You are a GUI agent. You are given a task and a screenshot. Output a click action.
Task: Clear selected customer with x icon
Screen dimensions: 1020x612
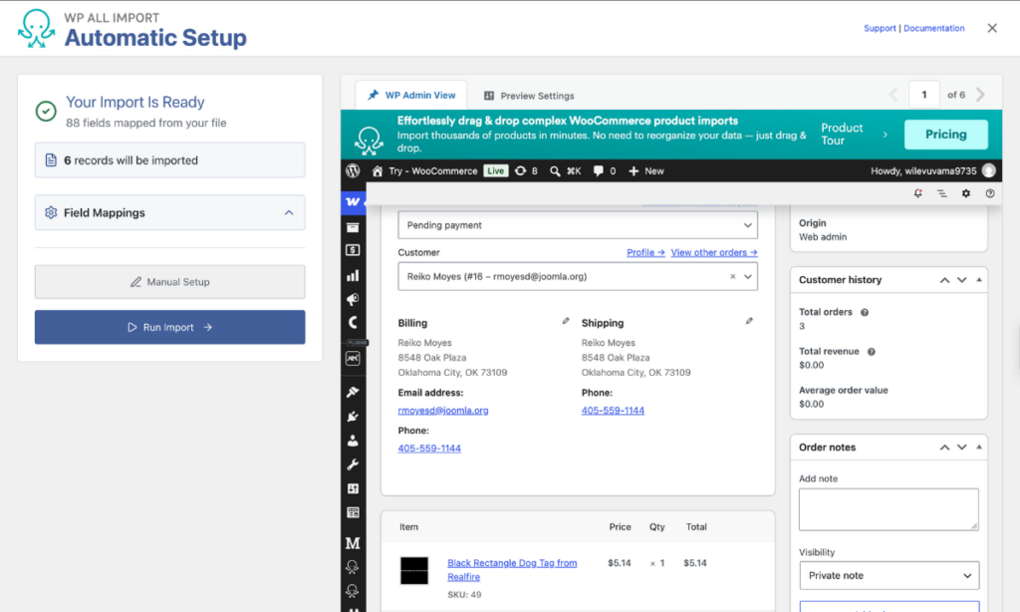732,277
